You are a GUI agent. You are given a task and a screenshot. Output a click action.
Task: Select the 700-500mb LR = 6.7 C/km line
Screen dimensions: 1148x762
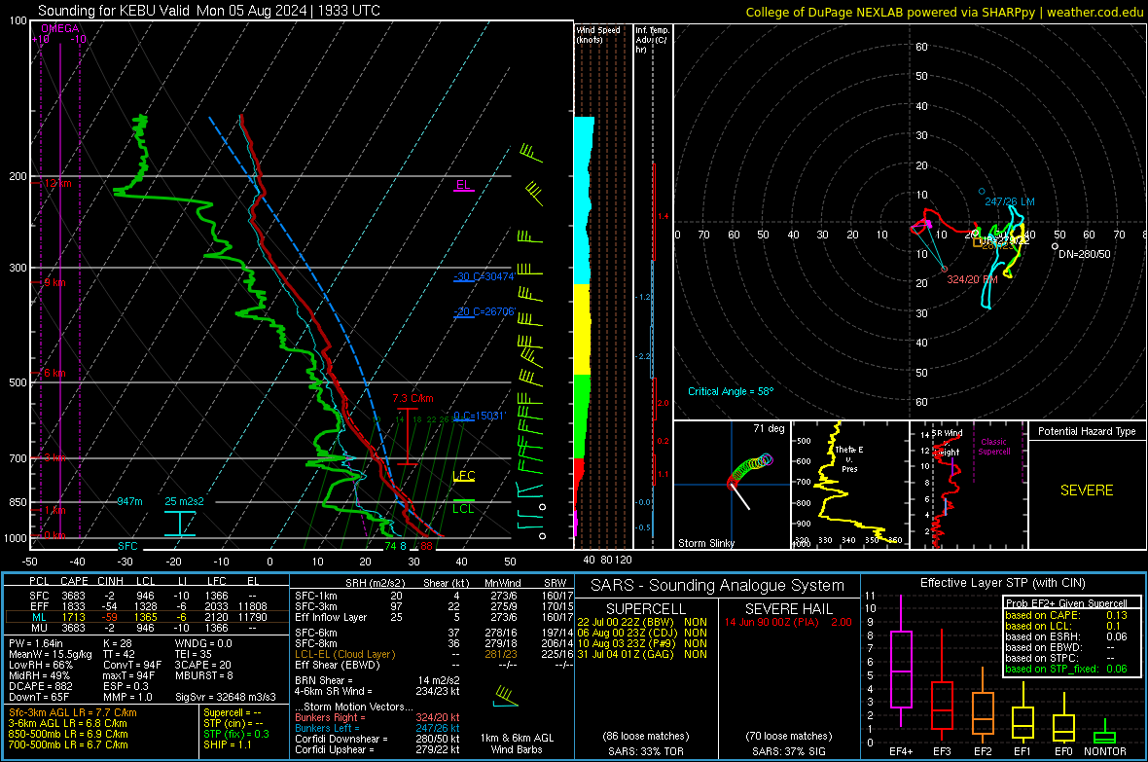tap(68, 744)
